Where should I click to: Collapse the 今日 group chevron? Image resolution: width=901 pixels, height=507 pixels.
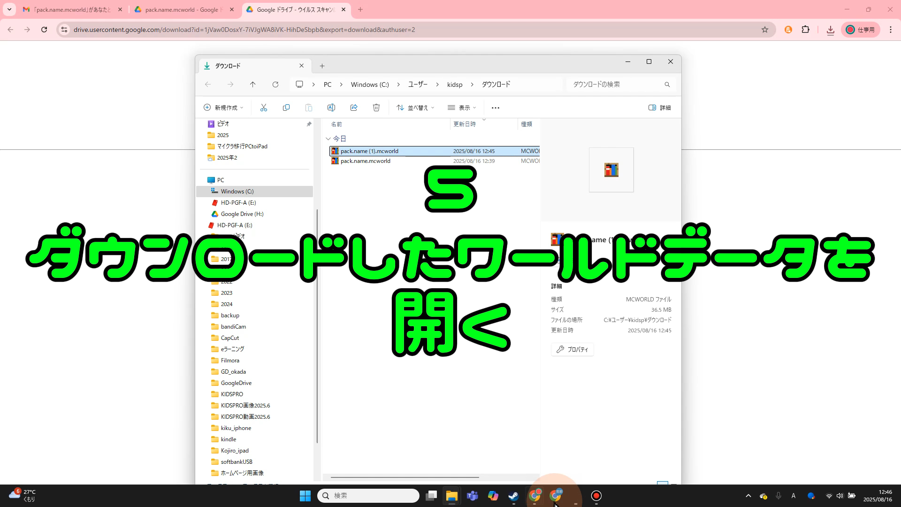pos(328,138)
